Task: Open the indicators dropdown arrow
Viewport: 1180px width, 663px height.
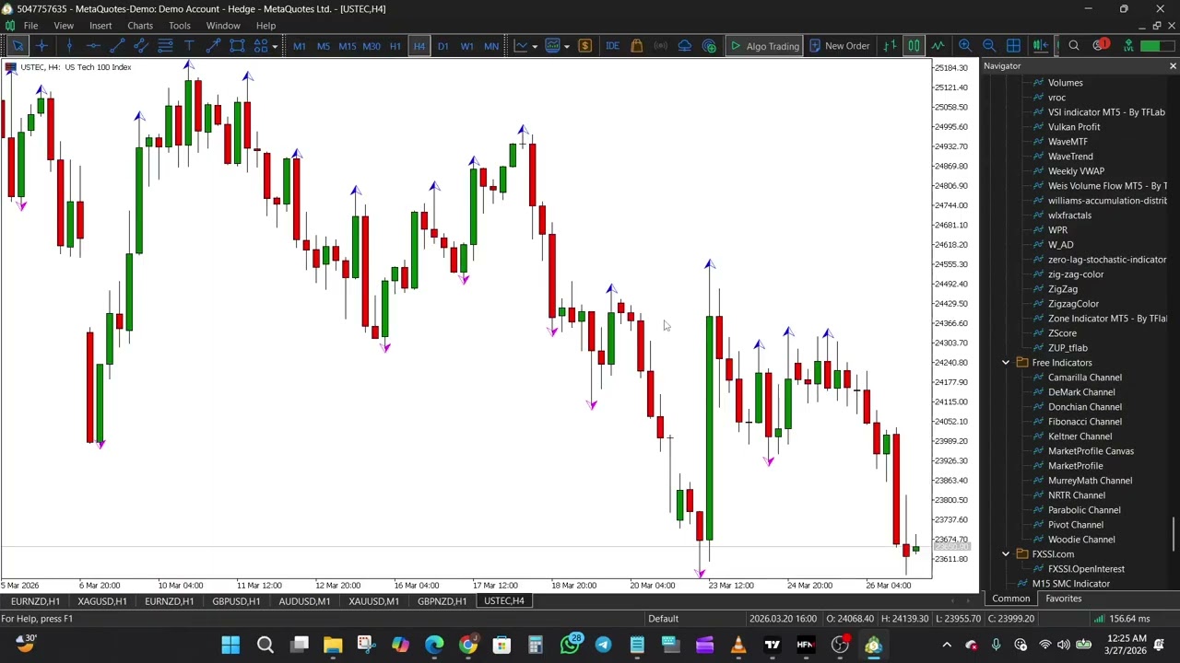Action: coord(566,46)
